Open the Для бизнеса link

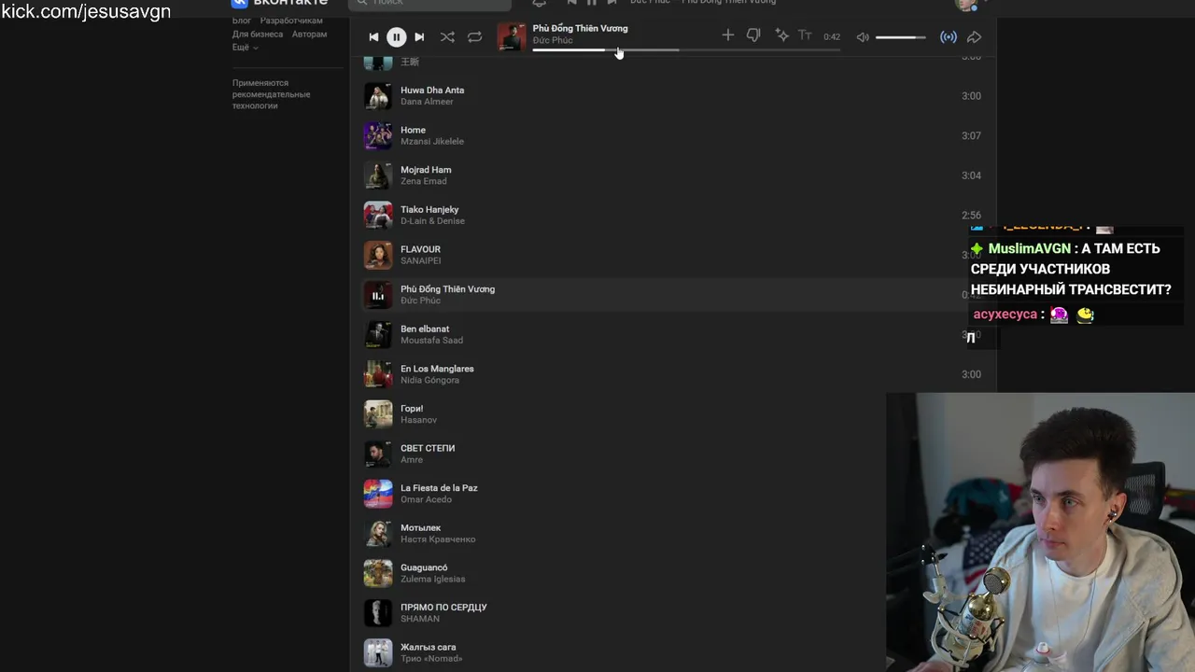coord(258,35)
